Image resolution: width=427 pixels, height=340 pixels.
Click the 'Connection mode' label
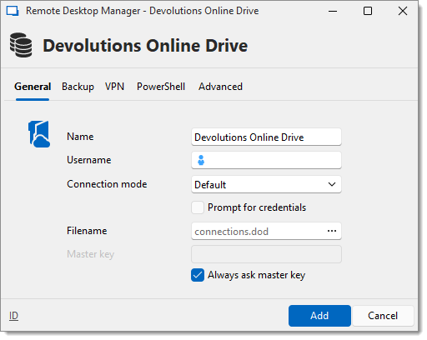[x=107, y=184]
